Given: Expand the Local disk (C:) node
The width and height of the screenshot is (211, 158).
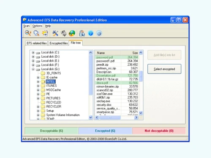Looking at the screenshot, I should coord(33,52).
